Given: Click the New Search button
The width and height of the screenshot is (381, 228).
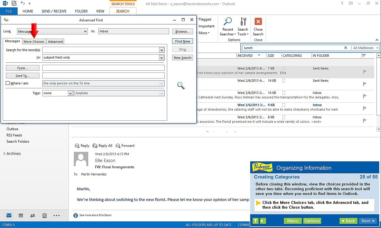Looking at the screenshot, I should point(183,58).
